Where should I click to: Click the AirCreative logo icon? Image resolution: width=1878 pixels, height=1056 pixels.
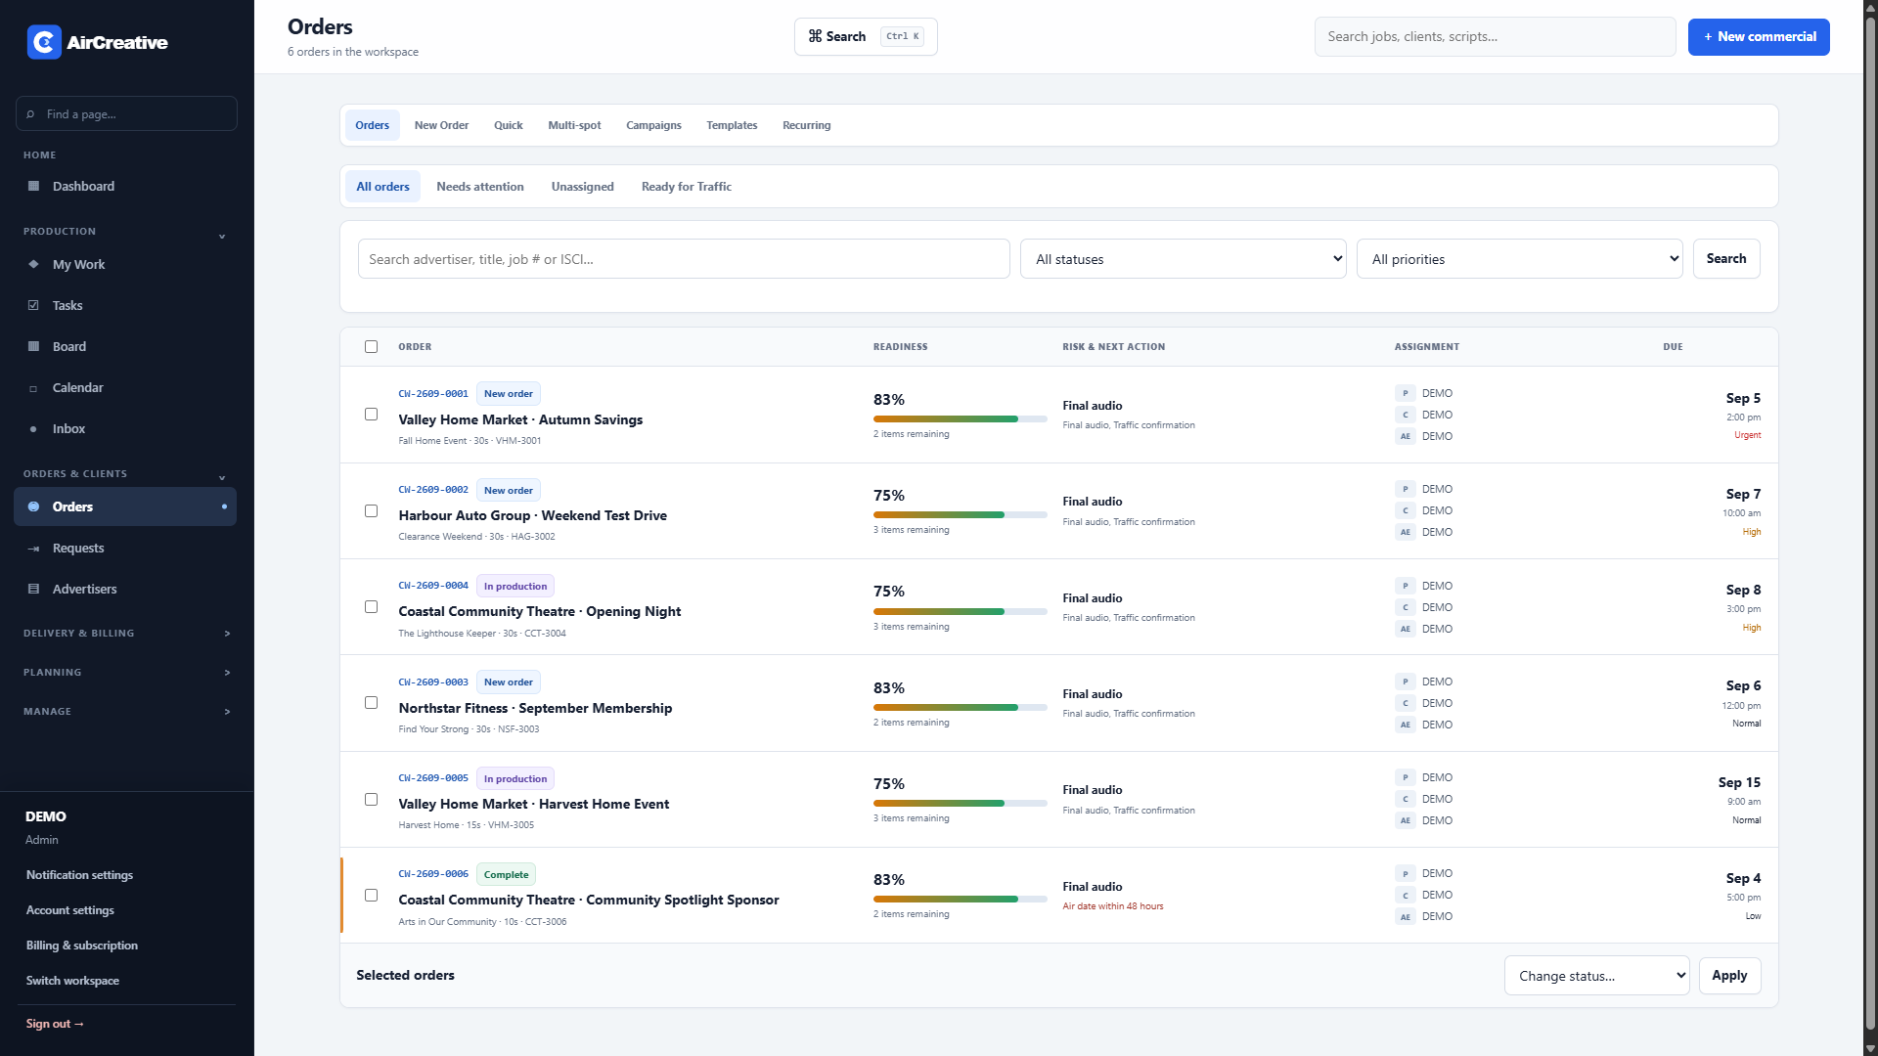[x=44, y=42]
